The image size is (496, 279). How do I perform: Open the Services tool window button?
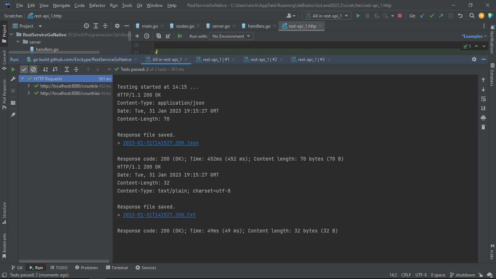[x=146, y=268]
